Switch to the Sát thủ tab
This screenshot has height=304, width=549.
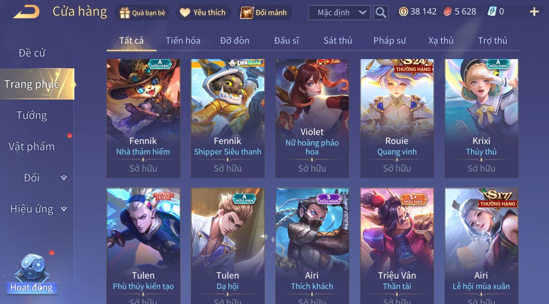[x=338, y=40]
